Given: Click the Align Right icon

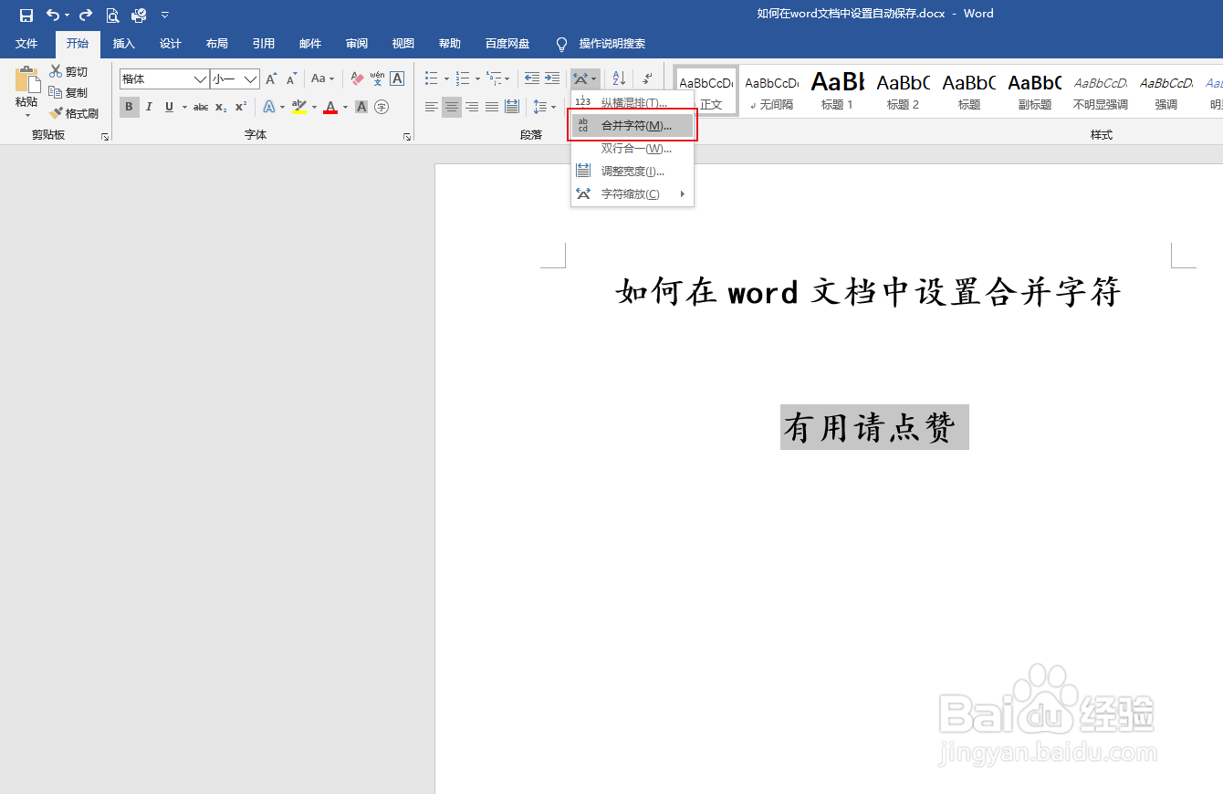Looking at the screenshot, I should pos(472,108).
